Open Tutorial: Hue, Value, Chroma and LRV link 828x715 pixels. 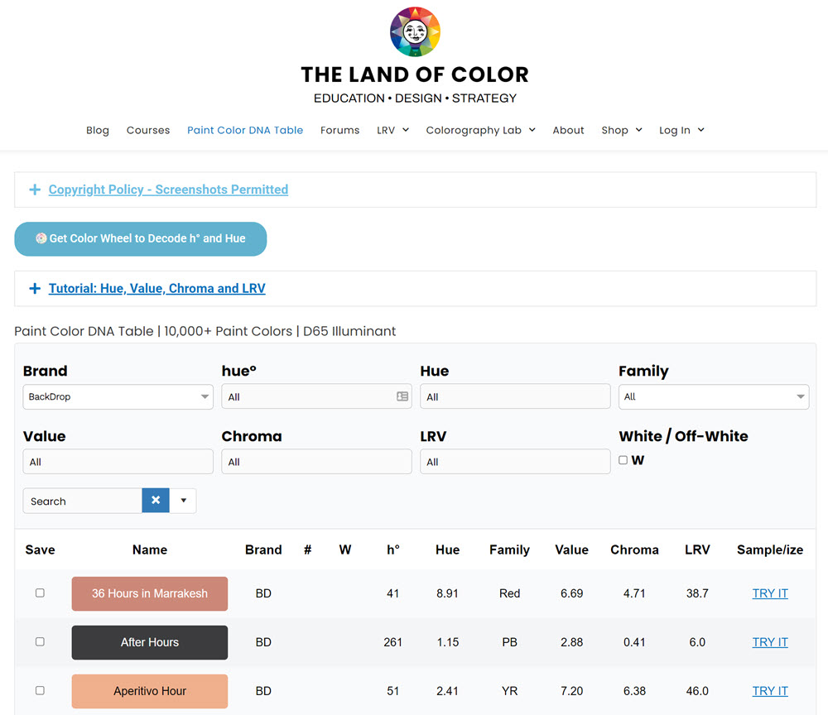coord(156,289)
